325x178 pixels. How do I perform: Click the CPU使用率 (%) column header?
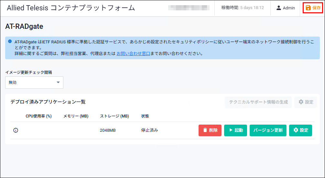(38, 116)
